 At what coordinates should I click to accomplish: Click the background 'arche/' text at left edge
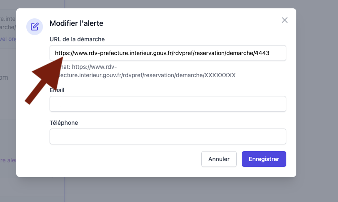coord(8,27)
